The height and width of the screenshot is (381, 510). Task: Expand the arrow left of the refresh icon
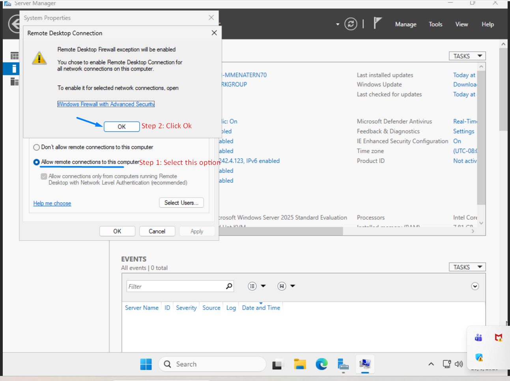[338, 24]
